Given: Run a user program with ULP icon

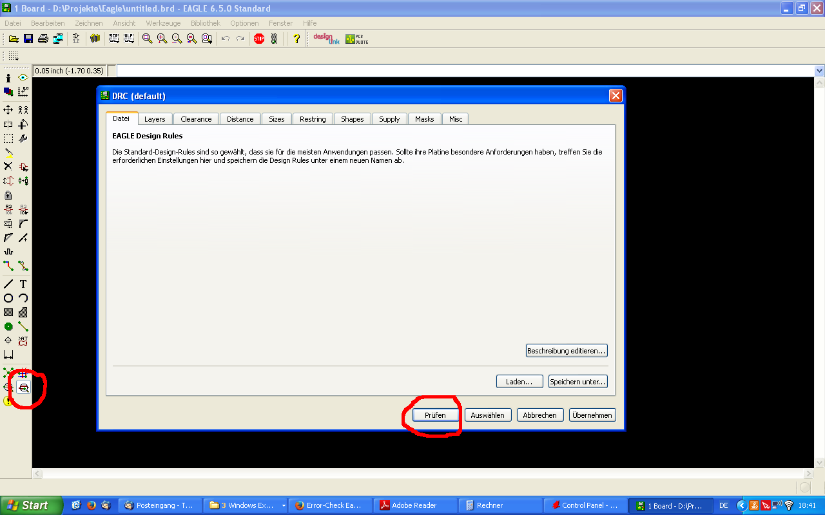Looking at the screenshot, I should (x=129, y=39).
